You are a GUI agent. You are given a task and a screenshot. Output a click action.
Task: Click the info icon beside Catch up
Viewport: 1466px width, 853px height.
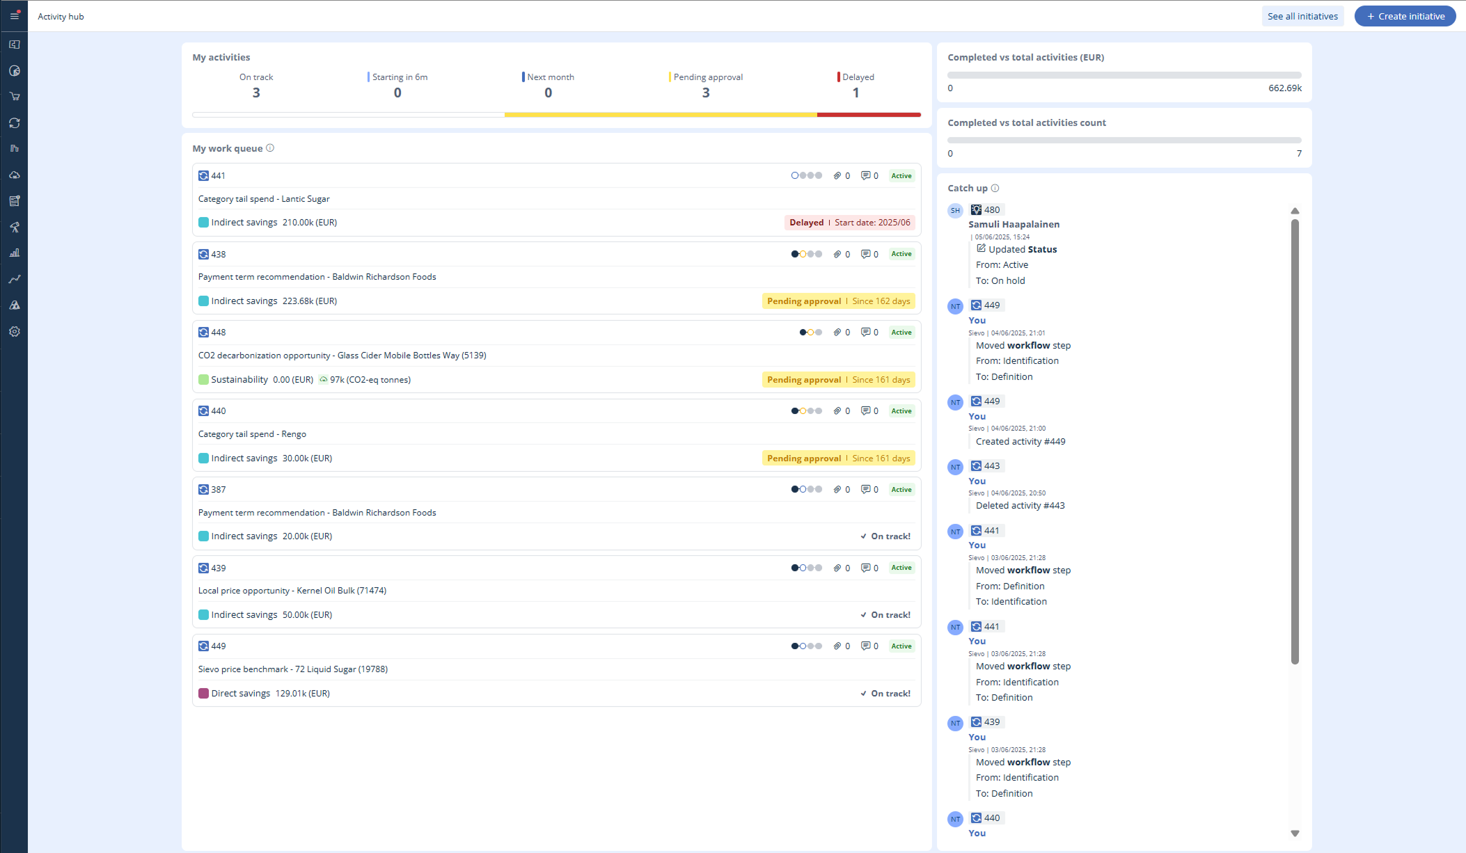click(995, 188)
